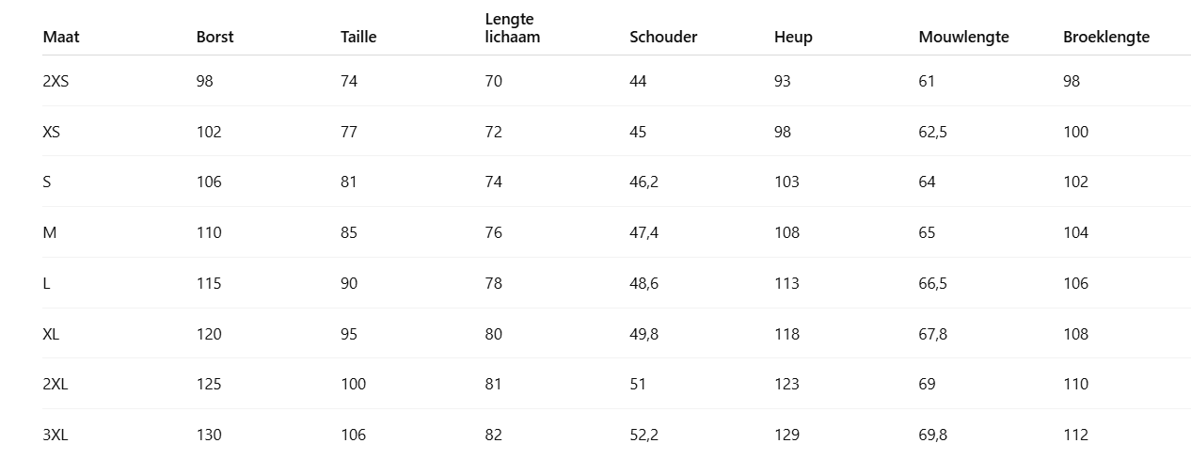Image resolution: width=1191 pixels, height=475 pixels.
Task: Select the Schouder column header
Action: [663, 38]
